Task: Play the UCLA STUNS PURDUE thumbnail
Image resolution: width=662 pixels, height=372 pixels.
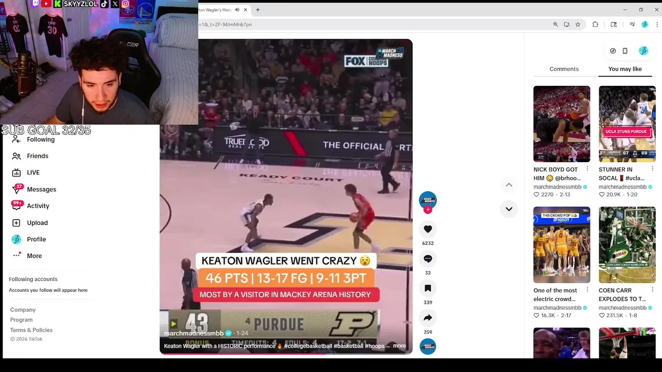Action: coord(627,123)
